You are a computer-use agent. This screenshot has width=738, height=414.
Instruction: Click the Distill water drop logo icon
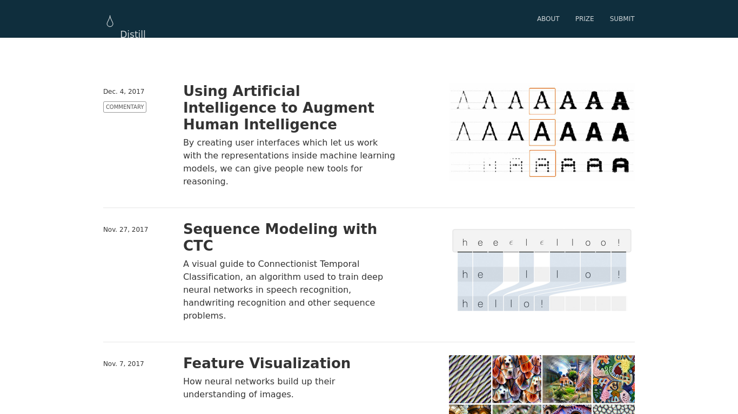click(x=110, y=21)
